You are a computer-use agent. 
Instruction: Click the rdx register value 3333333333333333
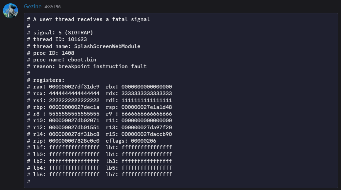[146, 93]
